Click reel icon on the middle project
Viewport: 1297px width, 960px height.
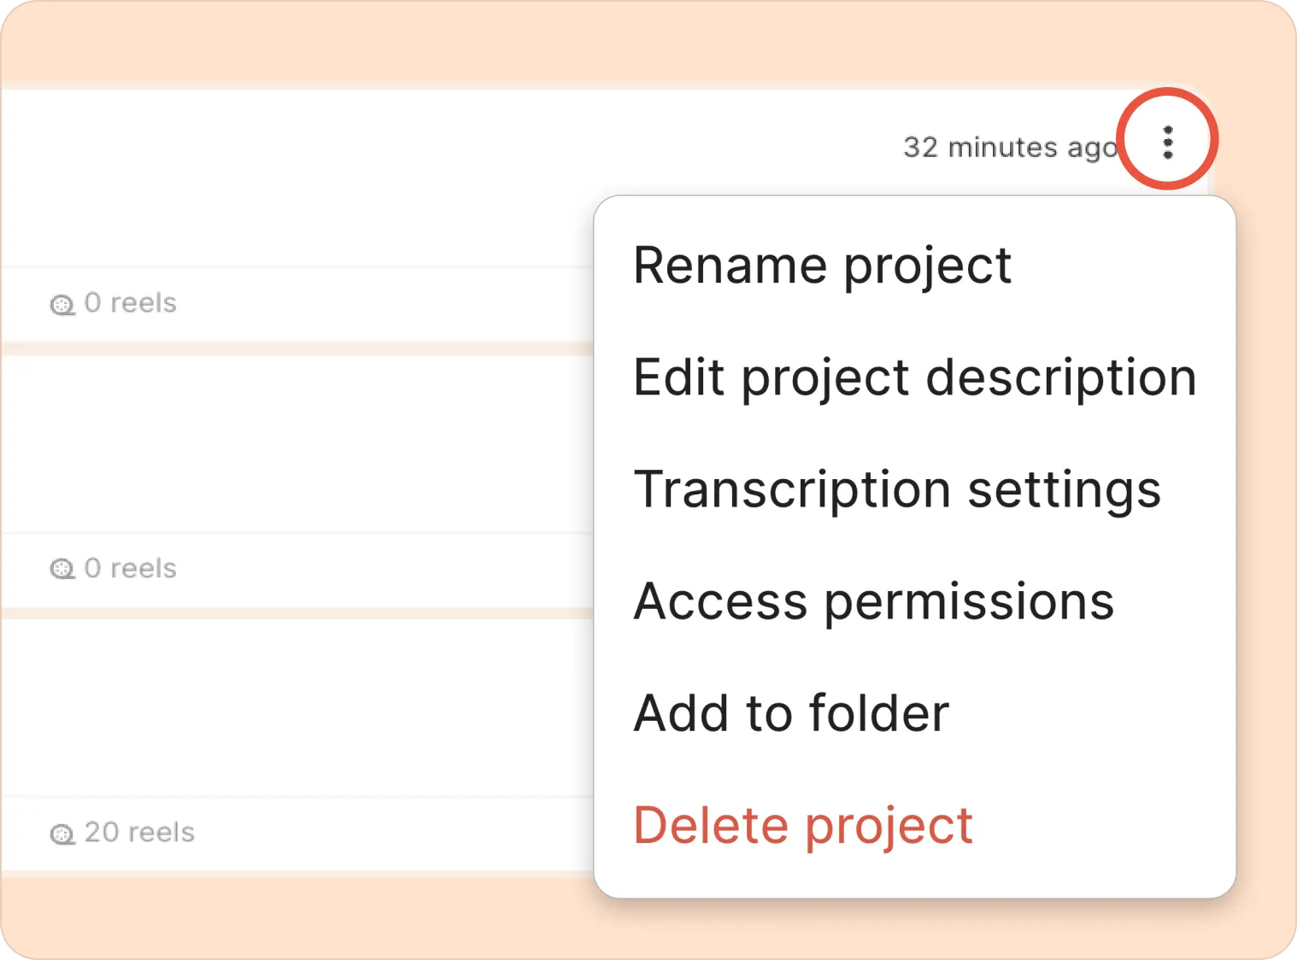(62, 569)
